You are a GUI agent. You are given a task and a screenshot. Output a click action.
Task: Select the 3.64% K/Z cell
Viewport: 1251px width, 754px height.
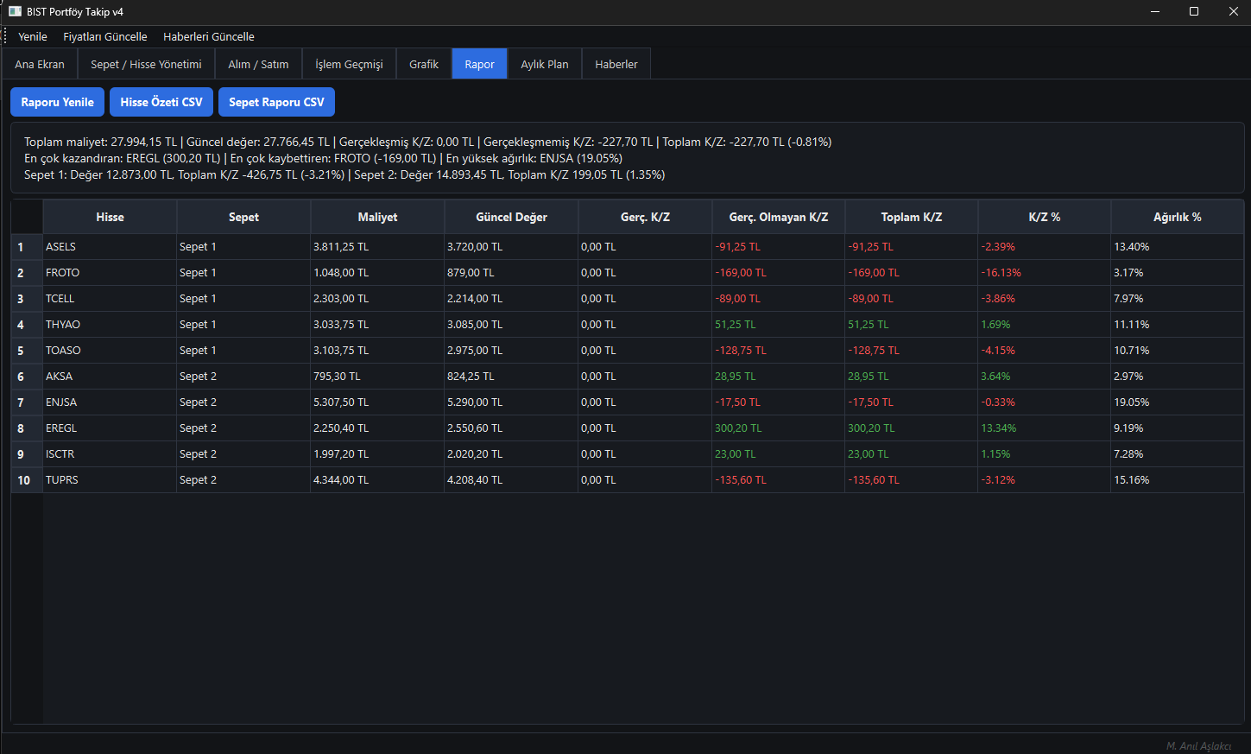(1045, 376)
